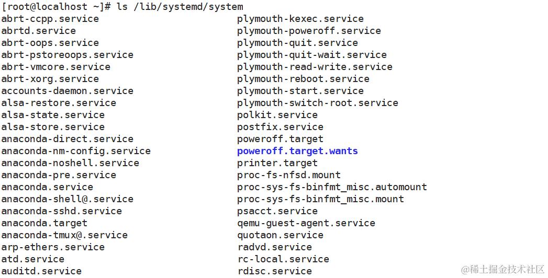548x278 pixels.
Task: Click the rdisc.service filename
Action: (x=274, y=271)
